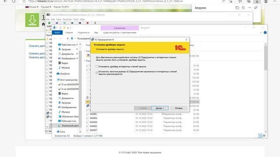Open File menu in 7-Zip window

pyautogui.click(x=48, y=19)
